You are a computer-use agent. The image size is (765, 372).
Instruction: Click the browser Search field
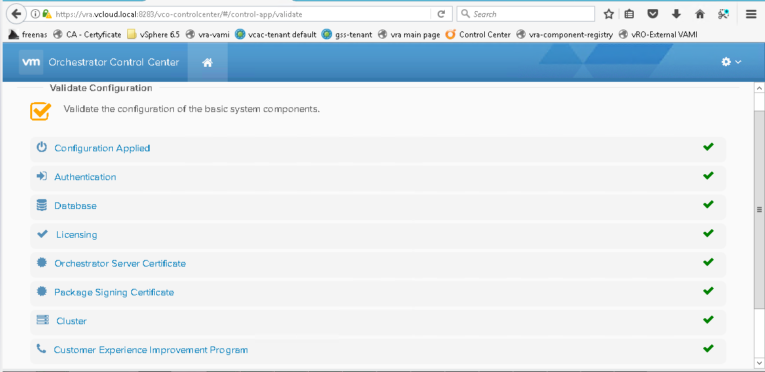tap(526, 14)
